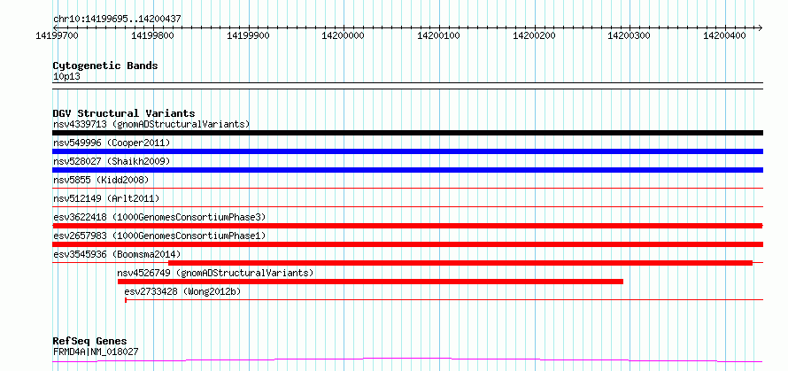Click ruler position label 14200100
The height and width of the screenshot is (371, 788).
click(438, 35)
